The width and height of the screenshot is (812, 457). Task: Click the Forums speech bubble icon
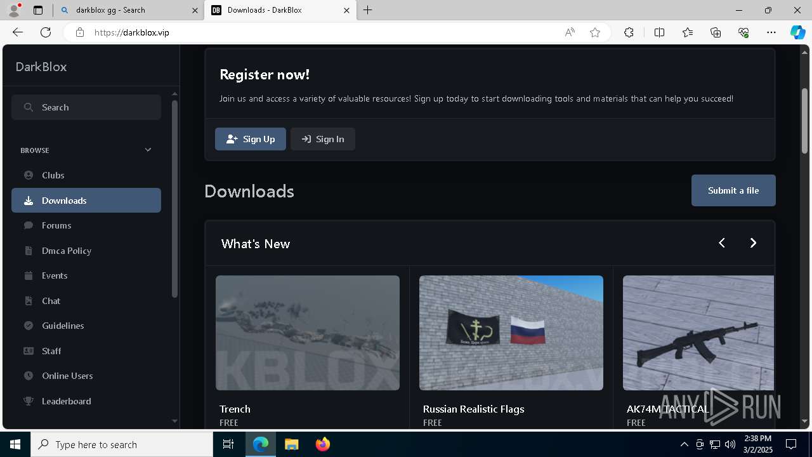coord(29,225)
